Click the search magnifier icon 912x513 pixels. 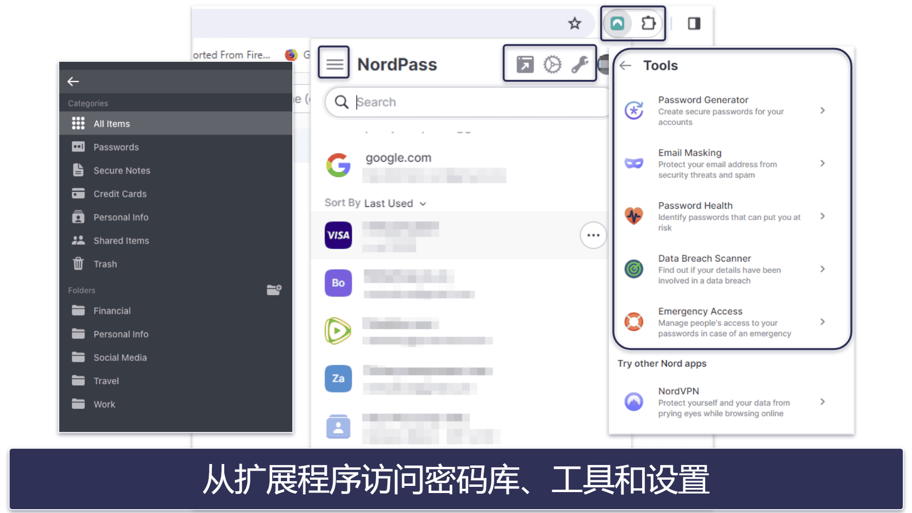click(x=341, y=102)
